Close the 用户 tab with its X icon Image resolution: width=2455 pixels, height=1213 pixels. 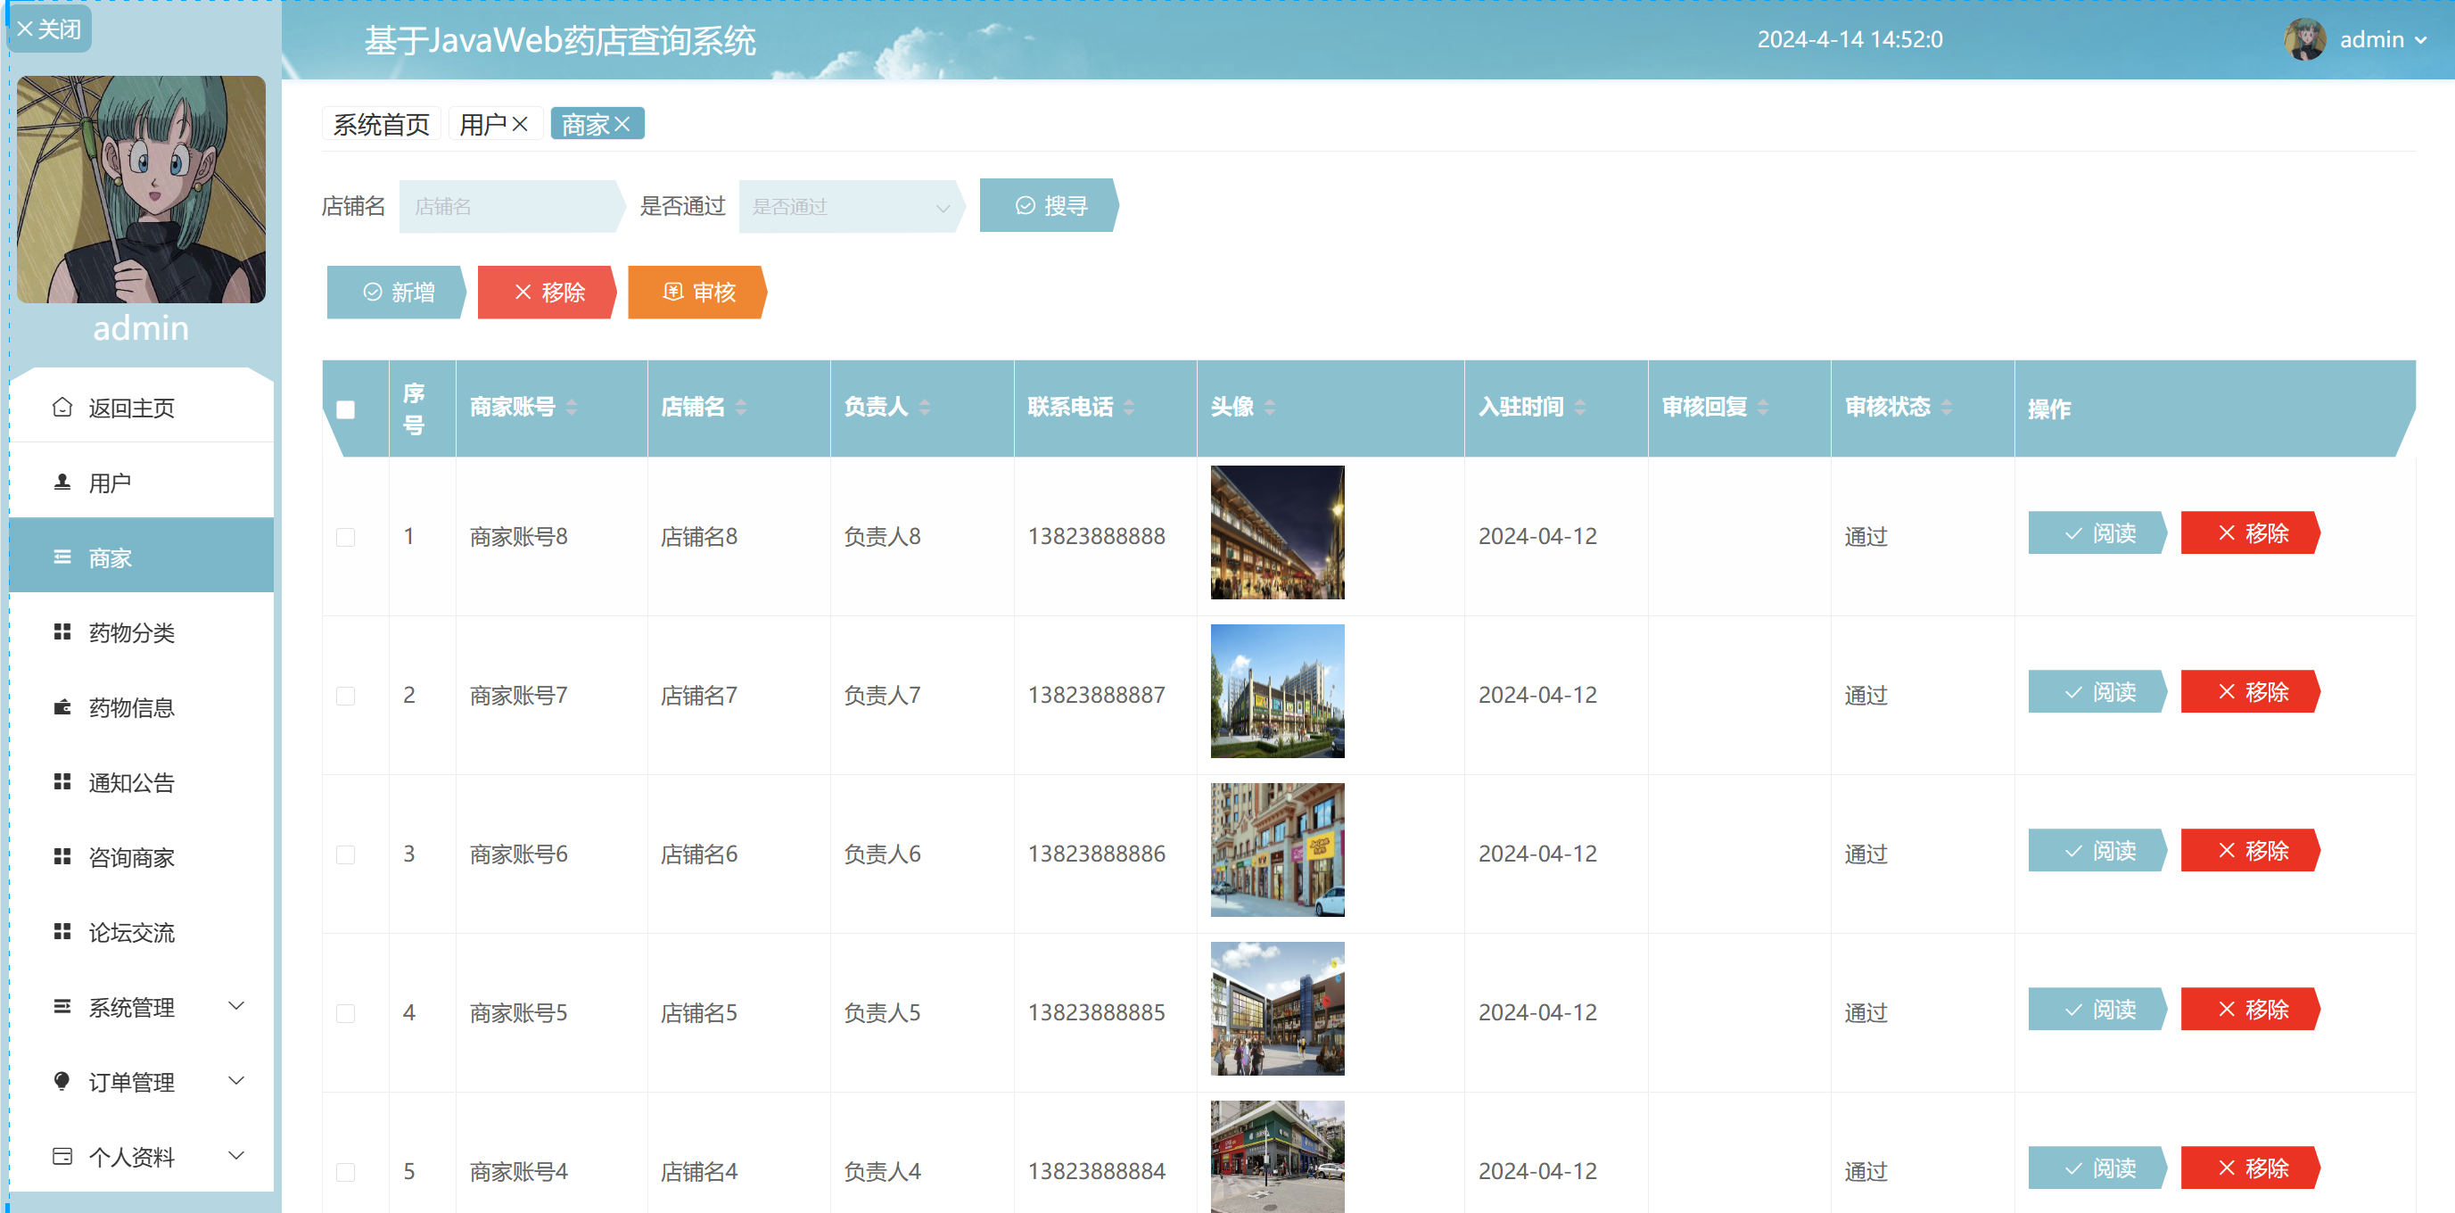click(x=521, y=124)
